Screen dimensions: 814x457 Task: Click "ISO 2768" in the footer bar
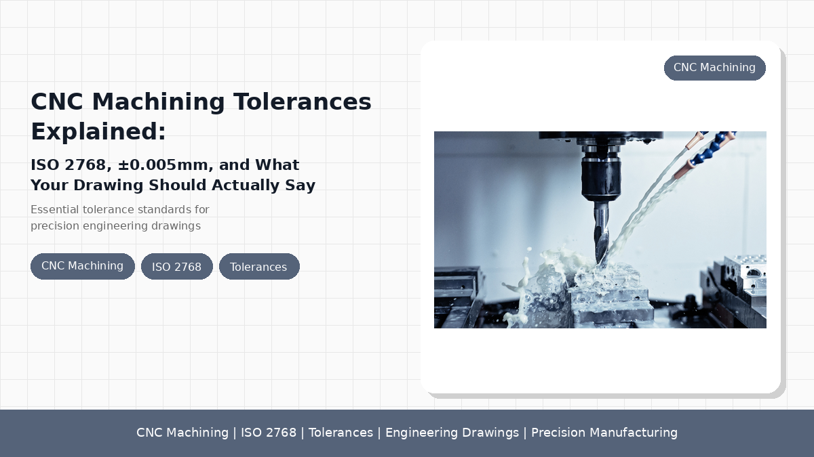click(x=269, y=433)
